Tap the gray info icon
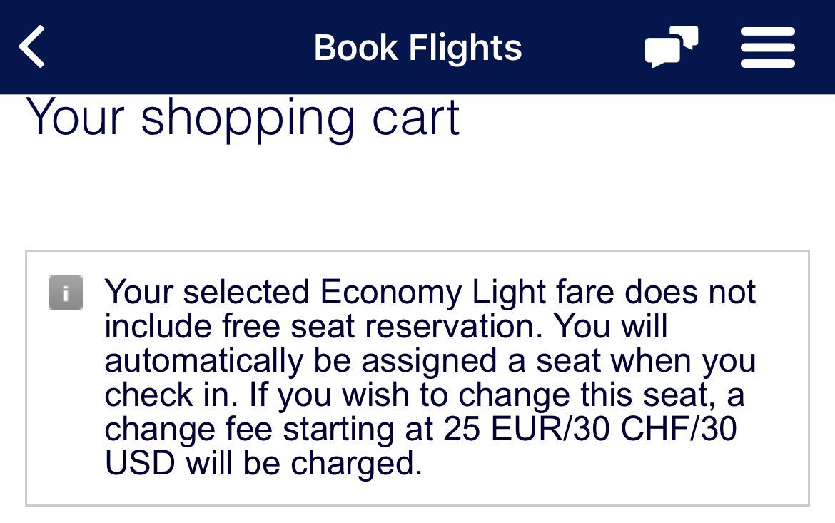Image resolution: width=835 pixels, height=523 pixels. (x=66, y=293)
